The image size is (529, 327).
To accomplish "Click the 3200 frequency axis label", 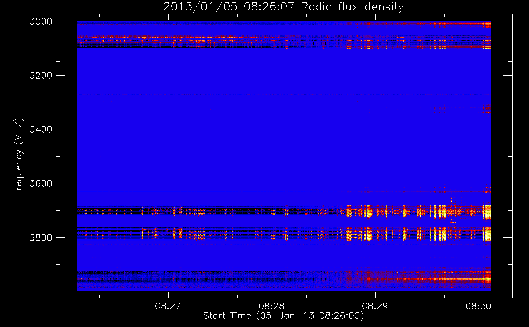I will [41, 76].
